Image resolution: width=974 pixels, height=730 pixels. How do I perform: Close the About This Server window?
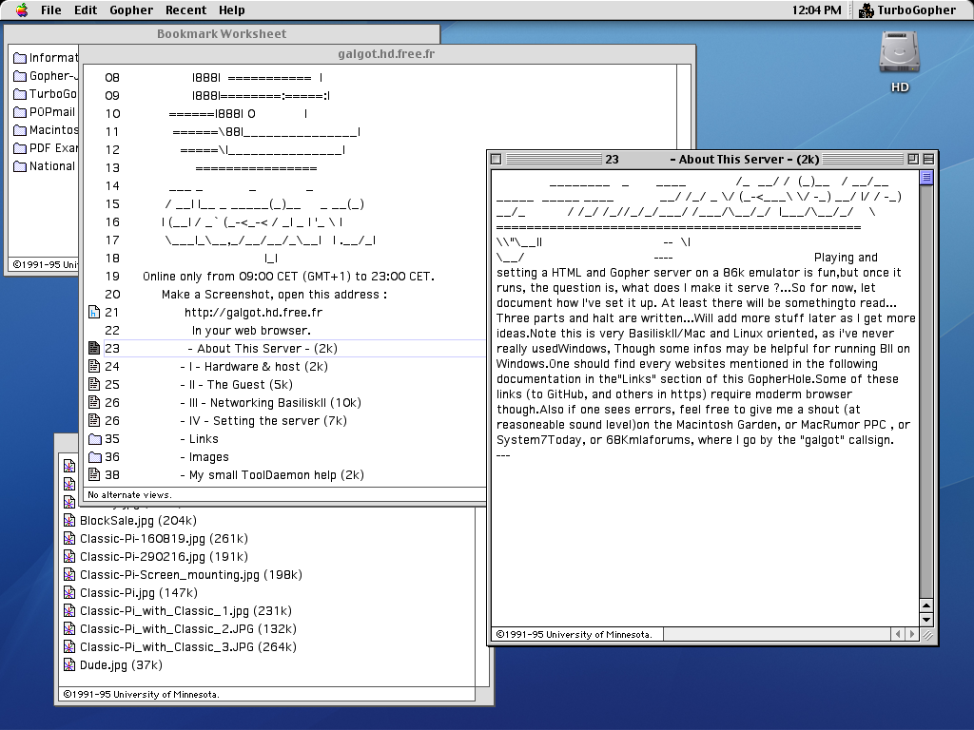[x=496, y=159]
